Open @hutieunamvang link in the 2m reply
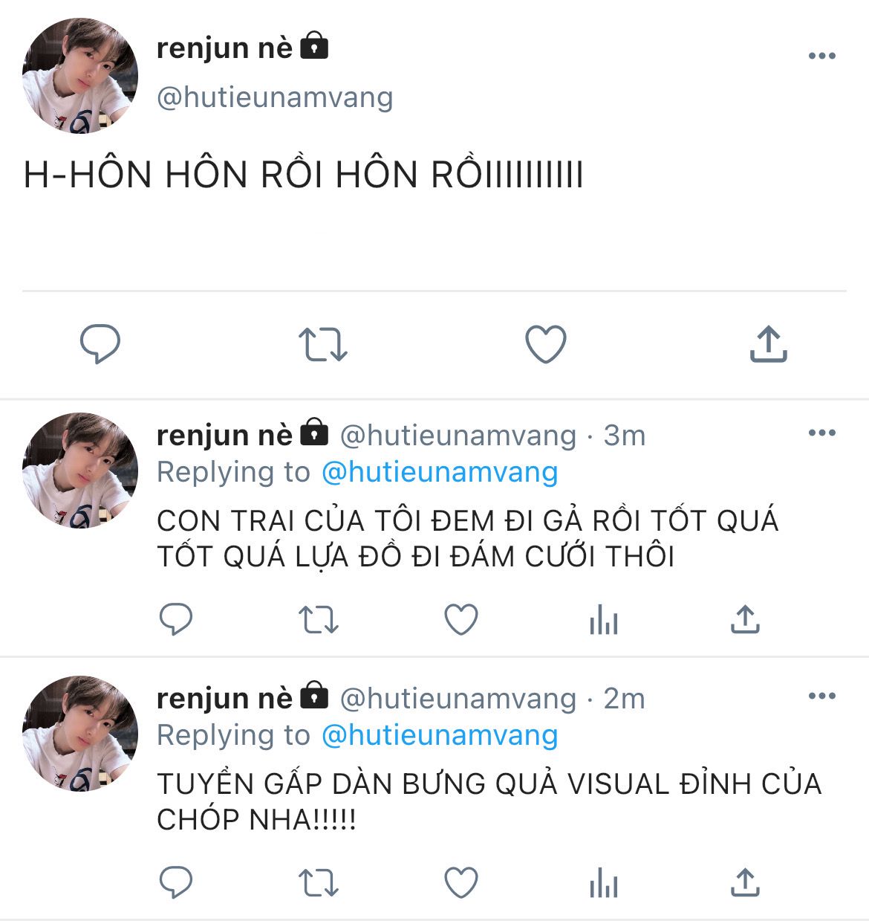Image resolution: width=869 pixels, height=921 pixels. 440,735
